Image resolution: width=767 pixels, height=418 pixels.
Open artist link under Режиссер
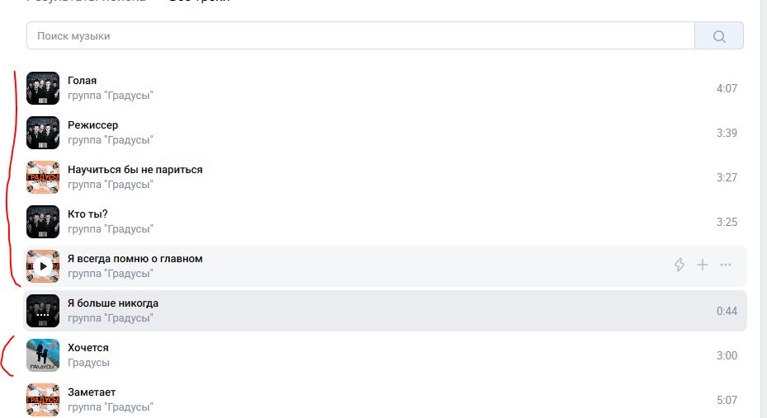[x=111, y=139]
